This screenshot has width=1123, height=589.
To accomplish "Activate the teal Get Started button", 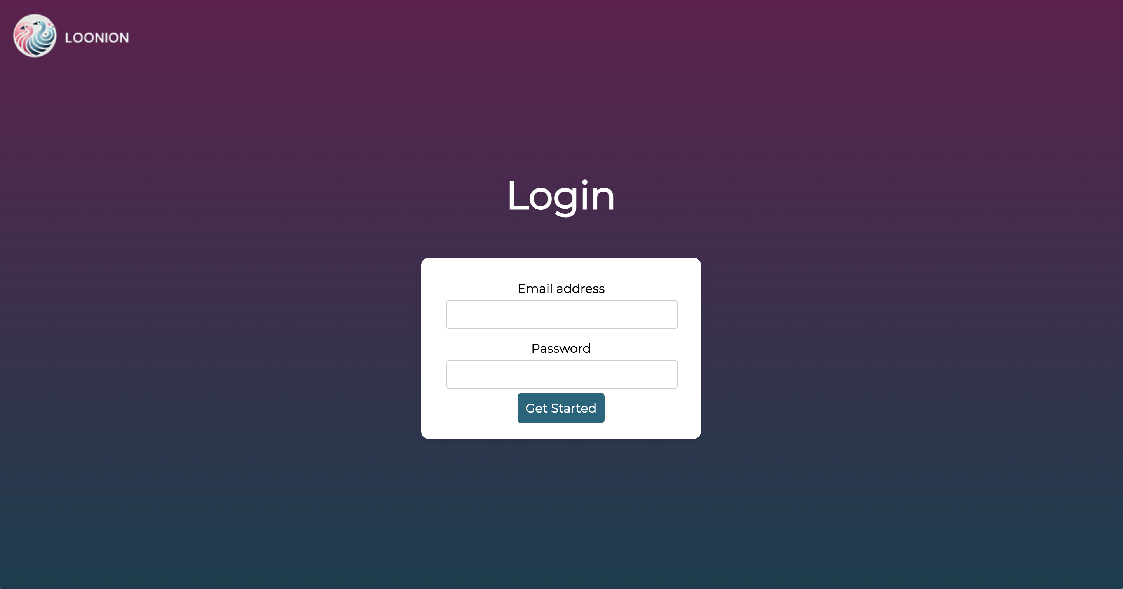I will [561, 408].
